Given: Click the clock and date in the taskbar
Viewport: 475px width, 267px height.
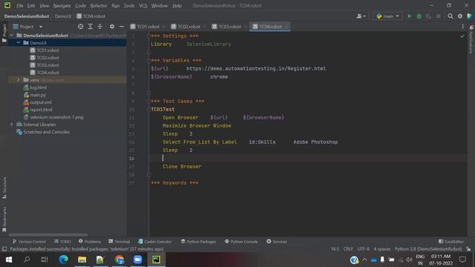Looking at the screenshot, I should pos(440,260).
